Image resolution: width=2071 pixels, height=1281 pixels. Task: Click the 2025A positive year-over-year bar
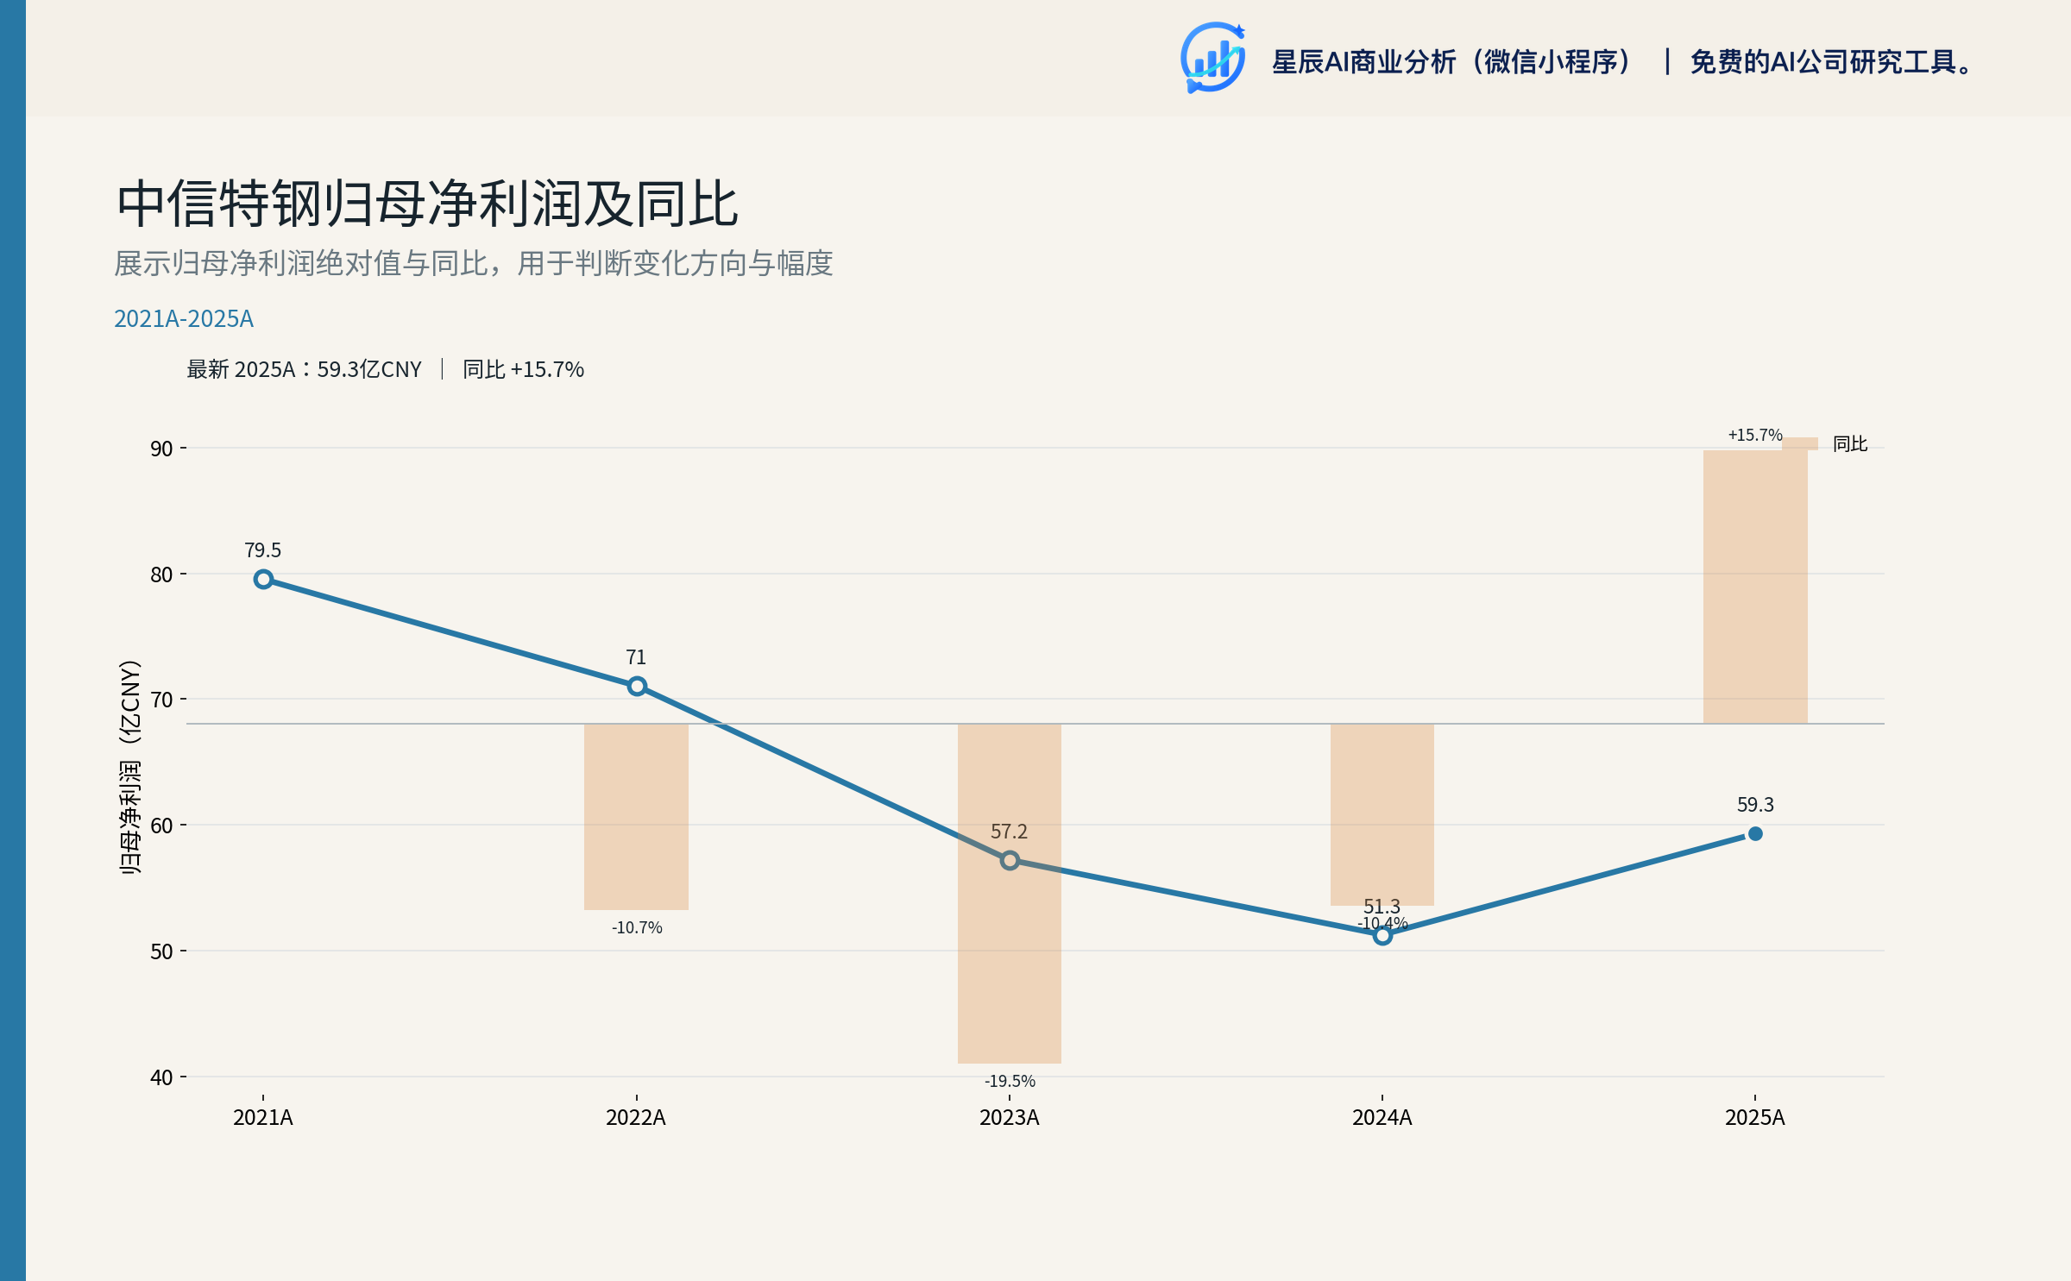click(x=1755, y=587)
